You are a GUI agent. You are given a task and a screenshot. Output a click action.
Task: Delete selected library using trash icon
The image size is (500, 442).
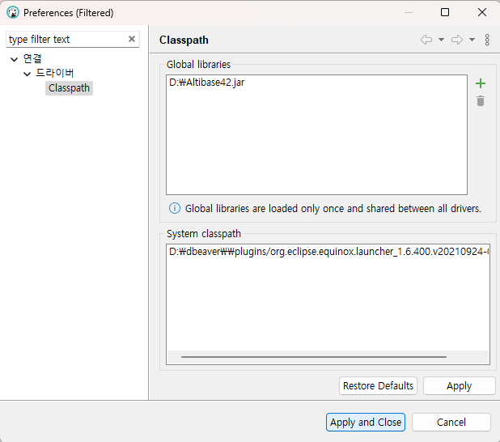[x=481, y=101]
